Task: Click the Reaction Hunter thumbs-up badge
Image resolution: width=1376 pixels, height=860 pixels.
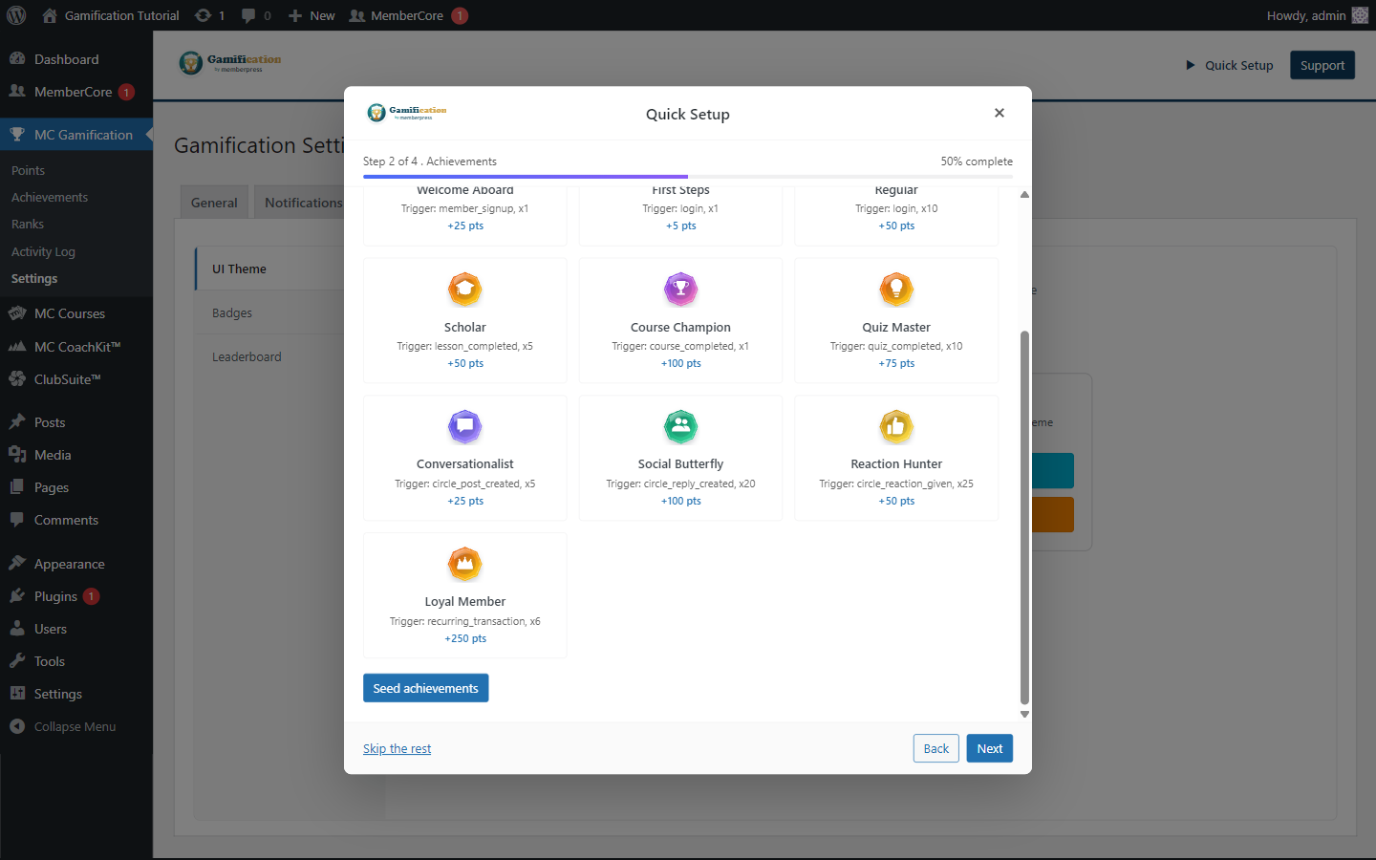Action: (896, 426)
